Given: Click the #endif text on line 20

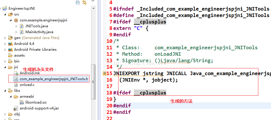Looking at the screenshot, I should 122,106.
